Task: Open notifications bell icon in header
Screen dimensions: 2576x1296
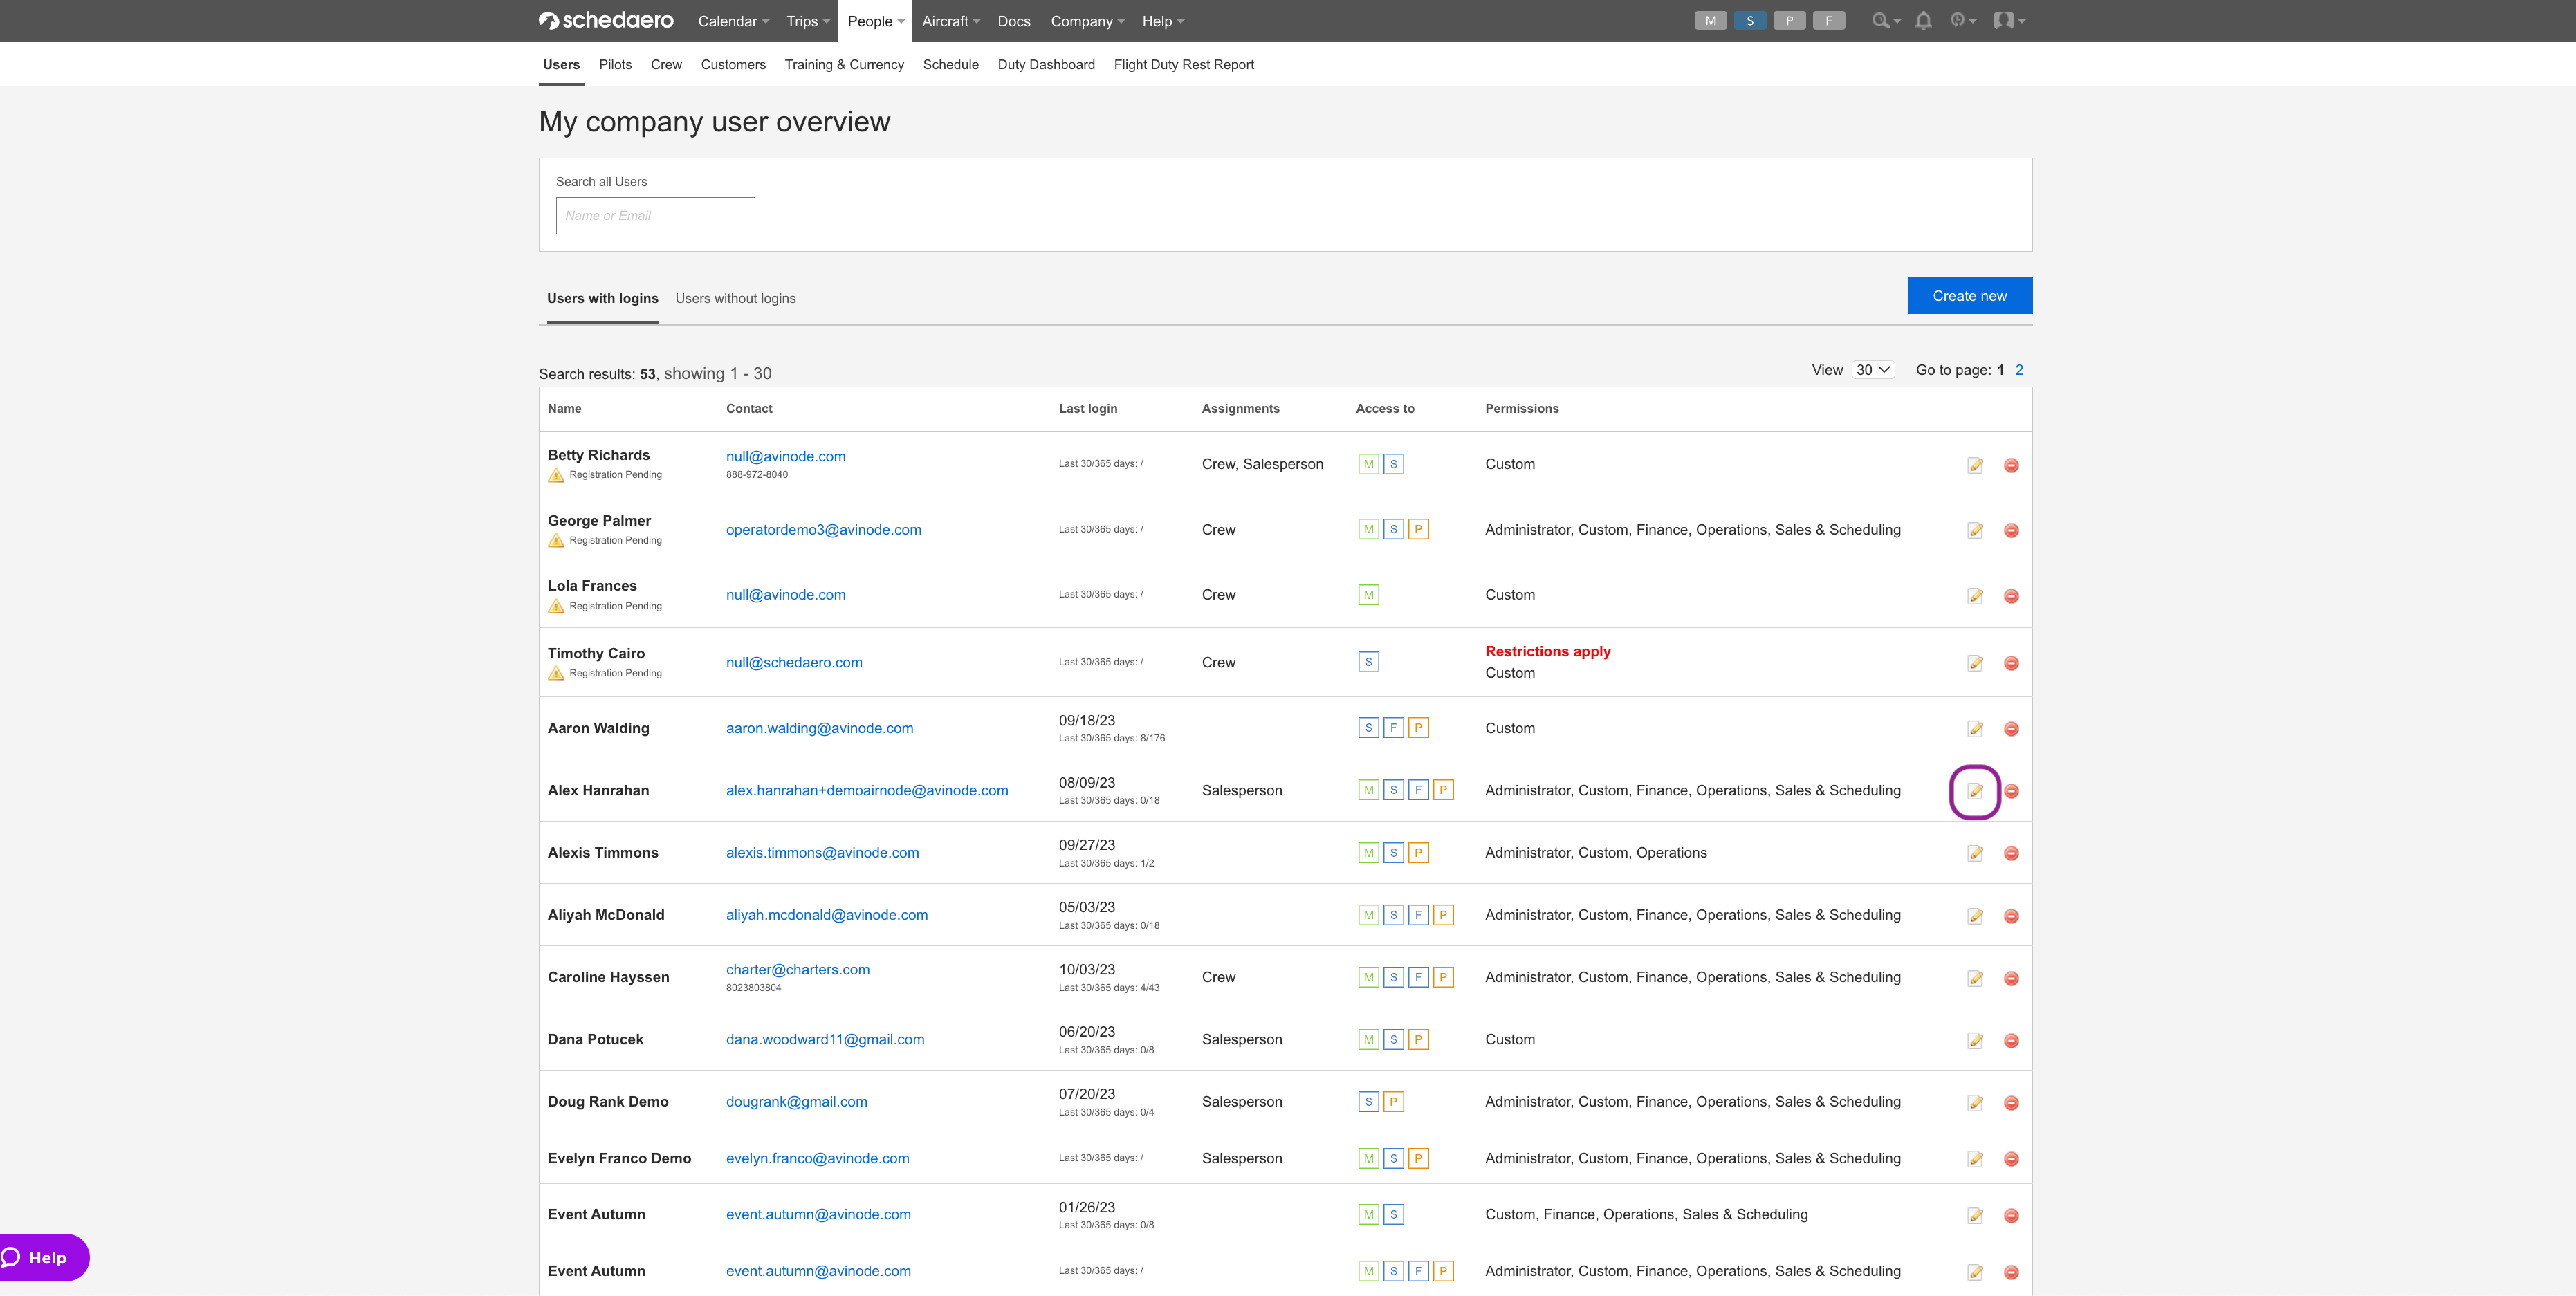Action: click(x=1923, y=21)
